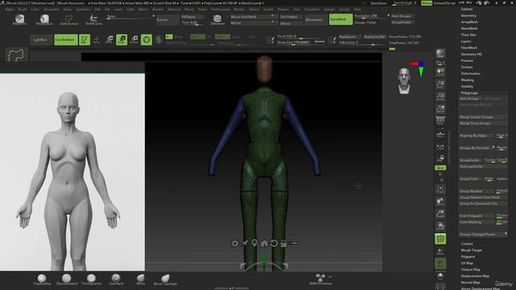Toggle the green Qxyz local symmetry button
Screen dimensions: 516x290
440,168
